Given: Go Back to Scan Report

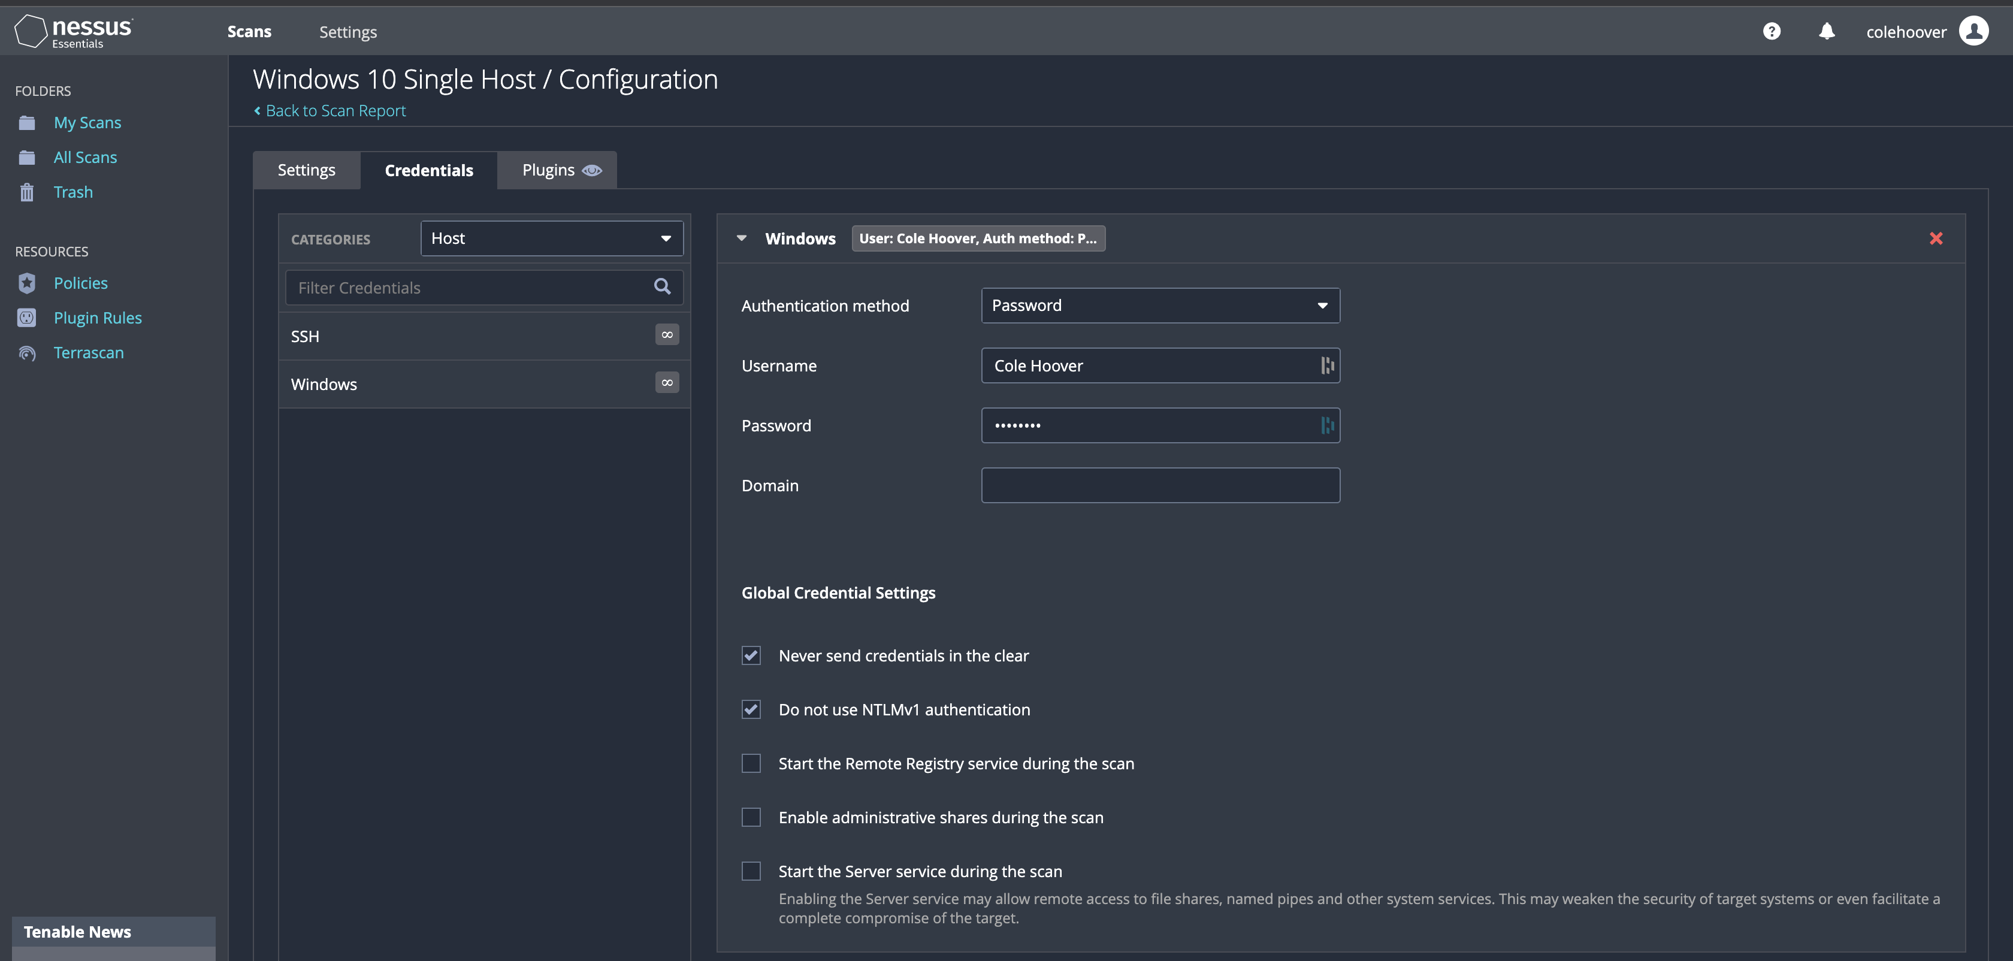Looking at the screenshot, I should (x=330, y=111).
